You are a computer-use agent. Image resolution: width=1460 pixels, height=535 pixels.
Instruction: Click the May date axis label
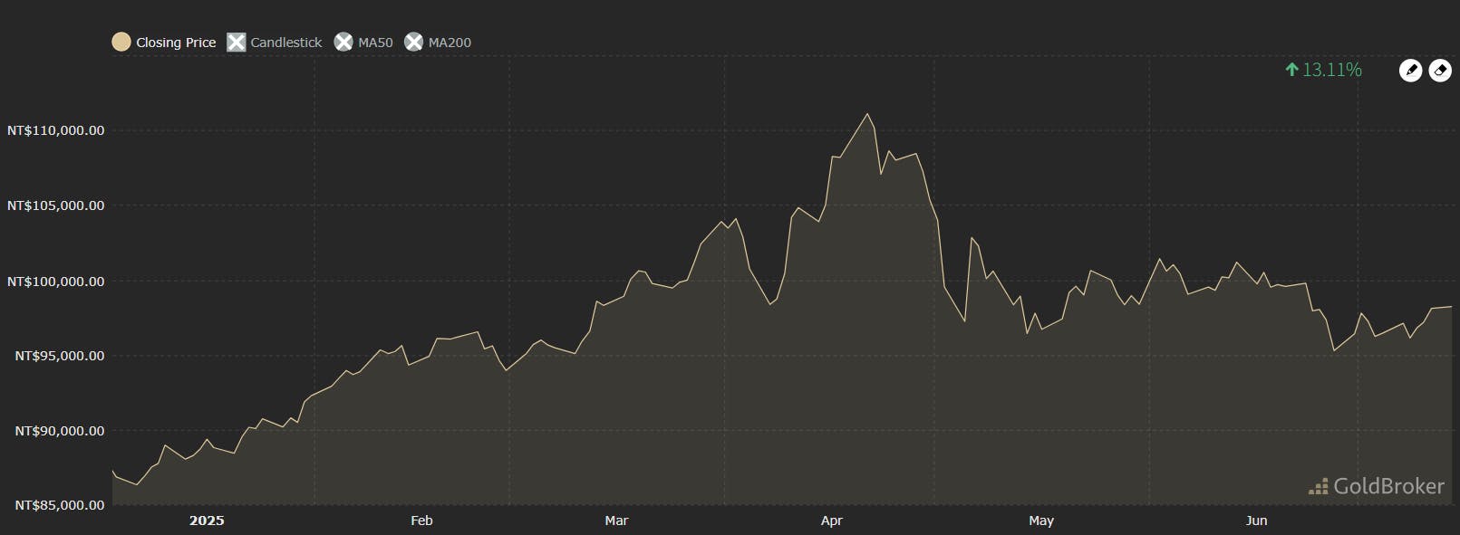coord(1041,521)
